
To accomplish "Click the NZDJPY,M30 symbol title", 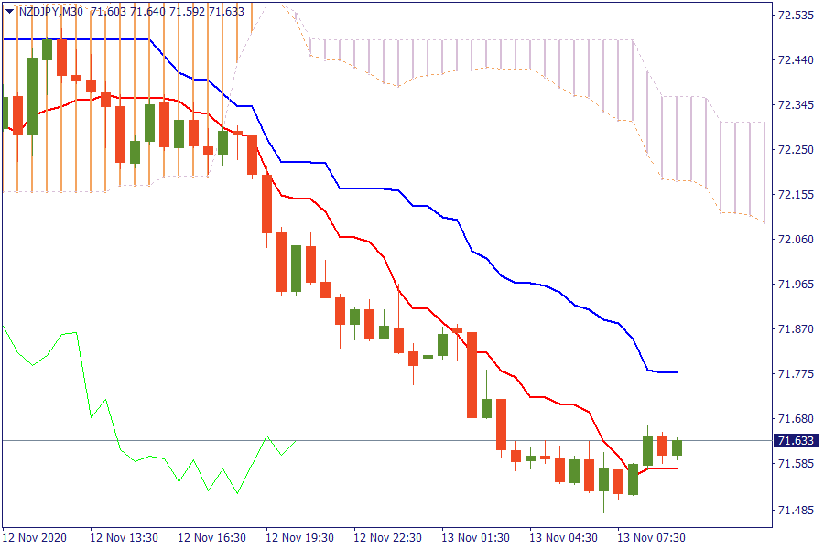I will (x=51, y=11).
